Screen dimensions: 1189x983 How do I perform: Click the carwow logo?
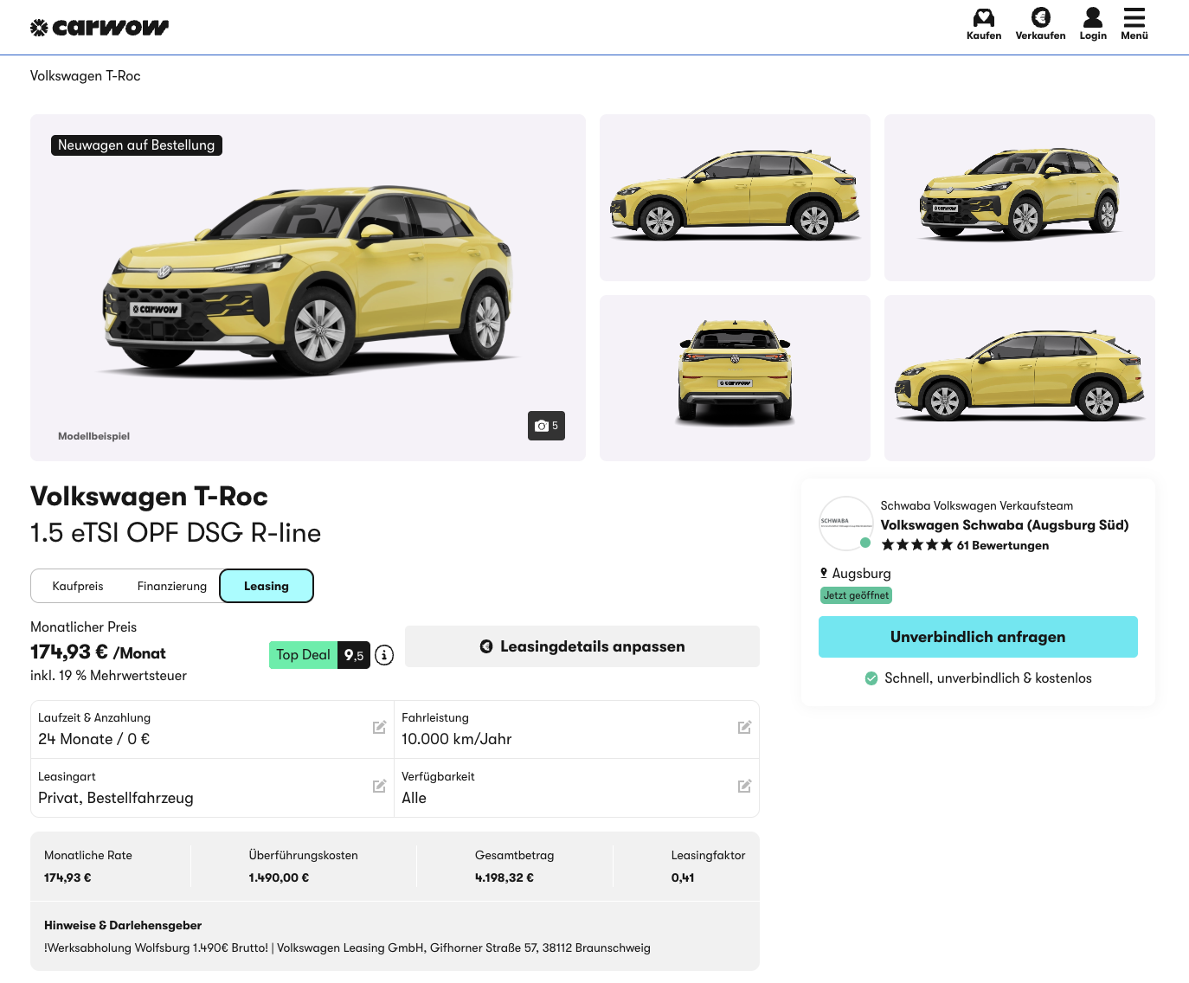[100, 28]
